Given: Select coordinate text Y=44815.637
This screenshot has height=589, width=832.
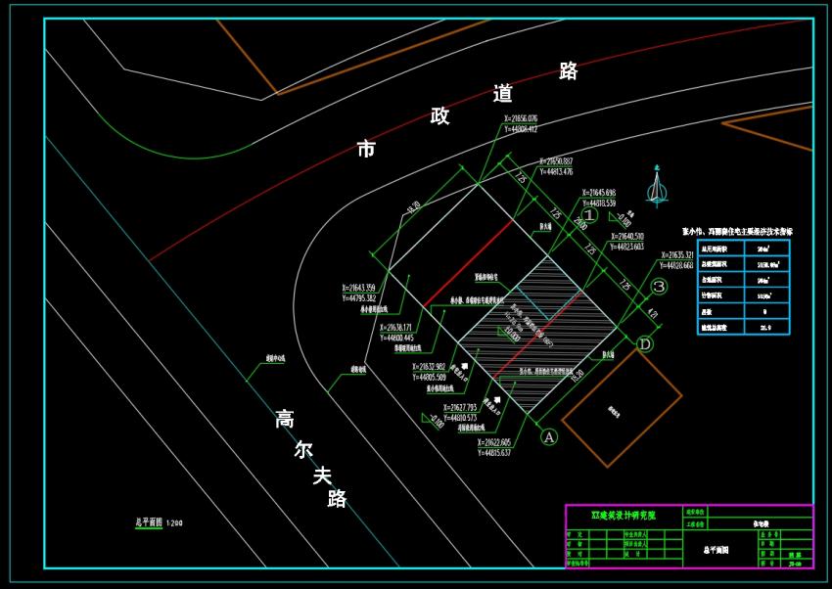Looking at the screenshot, I should click(494, 453).
